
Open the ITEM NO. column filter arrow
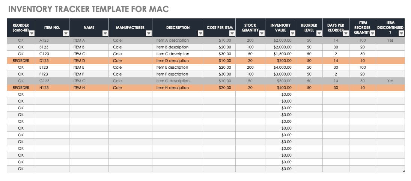pos(66,33)
